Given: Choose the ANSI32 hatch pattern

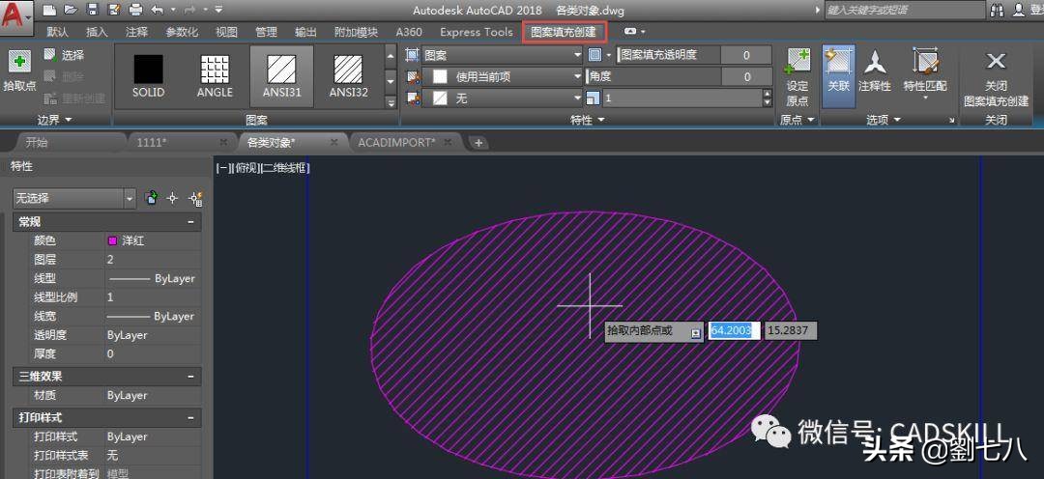Looking at the screenshot, I should [x=348, y=76].
